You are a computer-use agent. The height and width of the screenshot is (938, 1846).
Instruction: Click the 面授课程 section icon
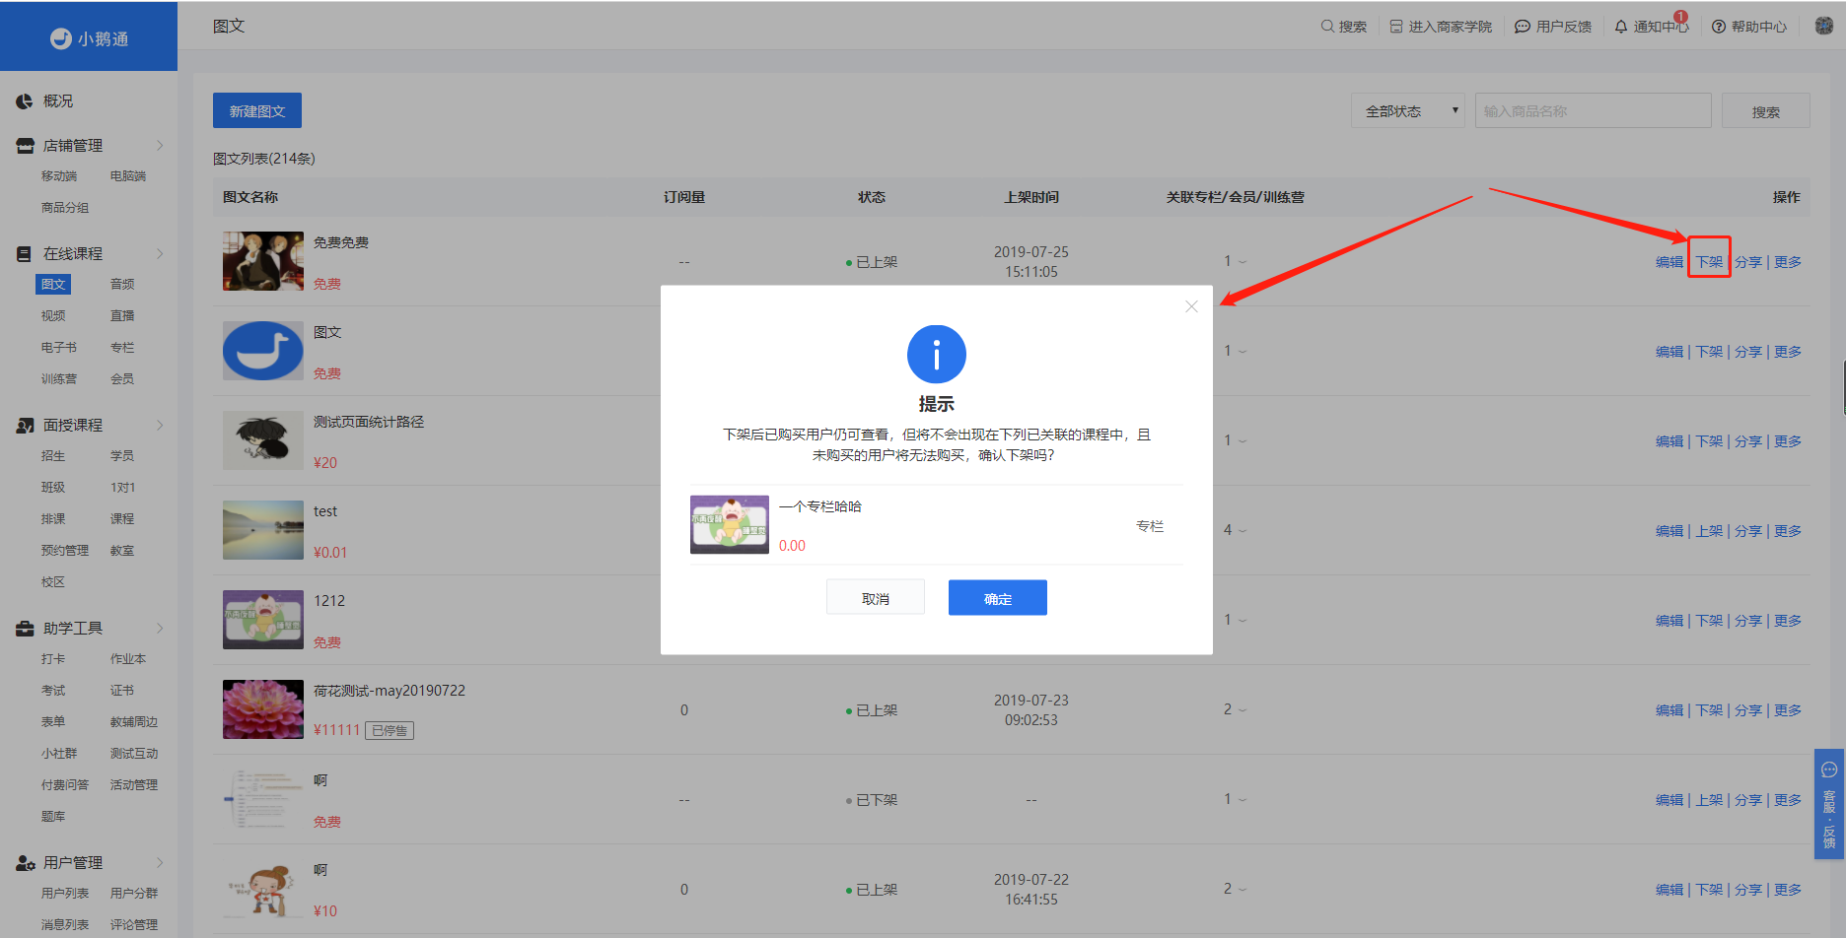(x=25, y=426)
